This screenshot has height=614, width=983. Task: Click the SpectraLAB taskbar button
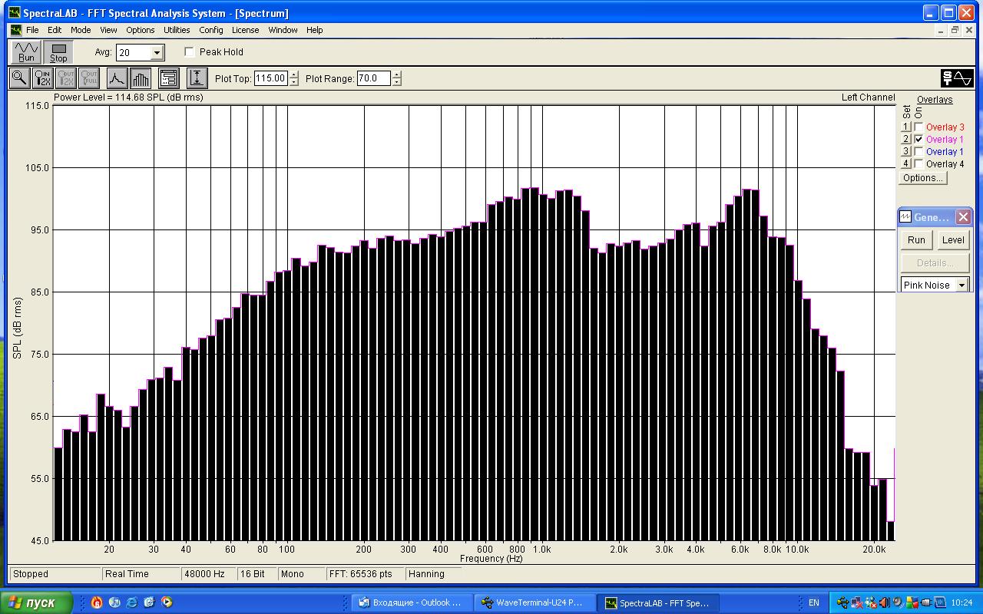[657, 602]
